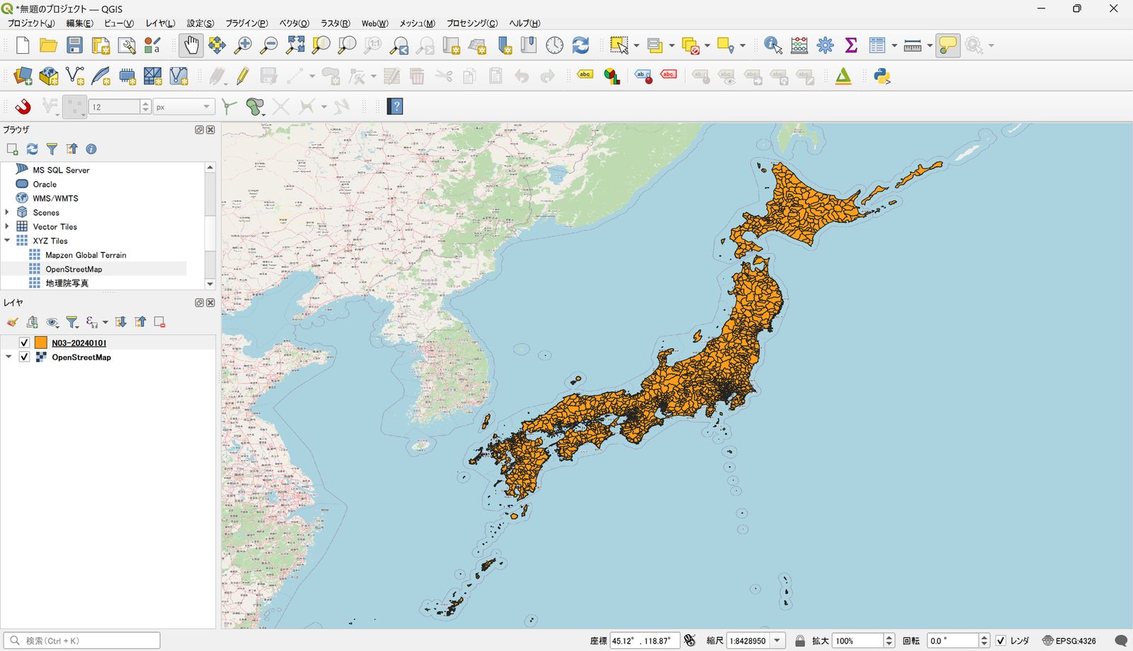Click the Save Project floppy icon
Viewport: 1133px width, 651px height.
[x=74, y=45]
